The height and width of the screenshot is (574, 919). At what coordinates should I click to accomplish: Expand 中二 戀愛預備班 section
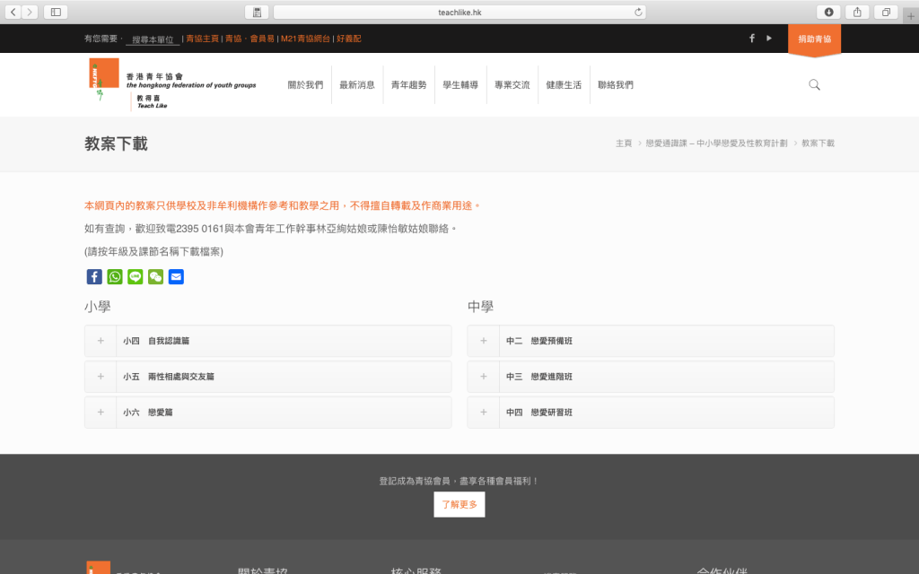pos(484,341)
